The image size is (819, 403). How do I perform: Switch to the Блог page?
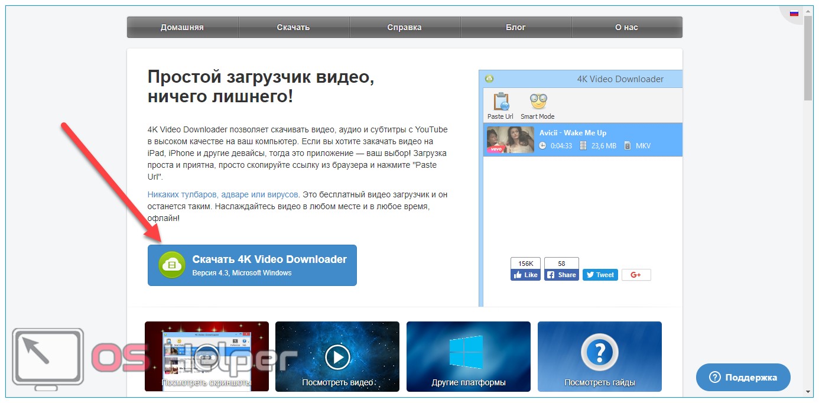(x=516, y=27)
